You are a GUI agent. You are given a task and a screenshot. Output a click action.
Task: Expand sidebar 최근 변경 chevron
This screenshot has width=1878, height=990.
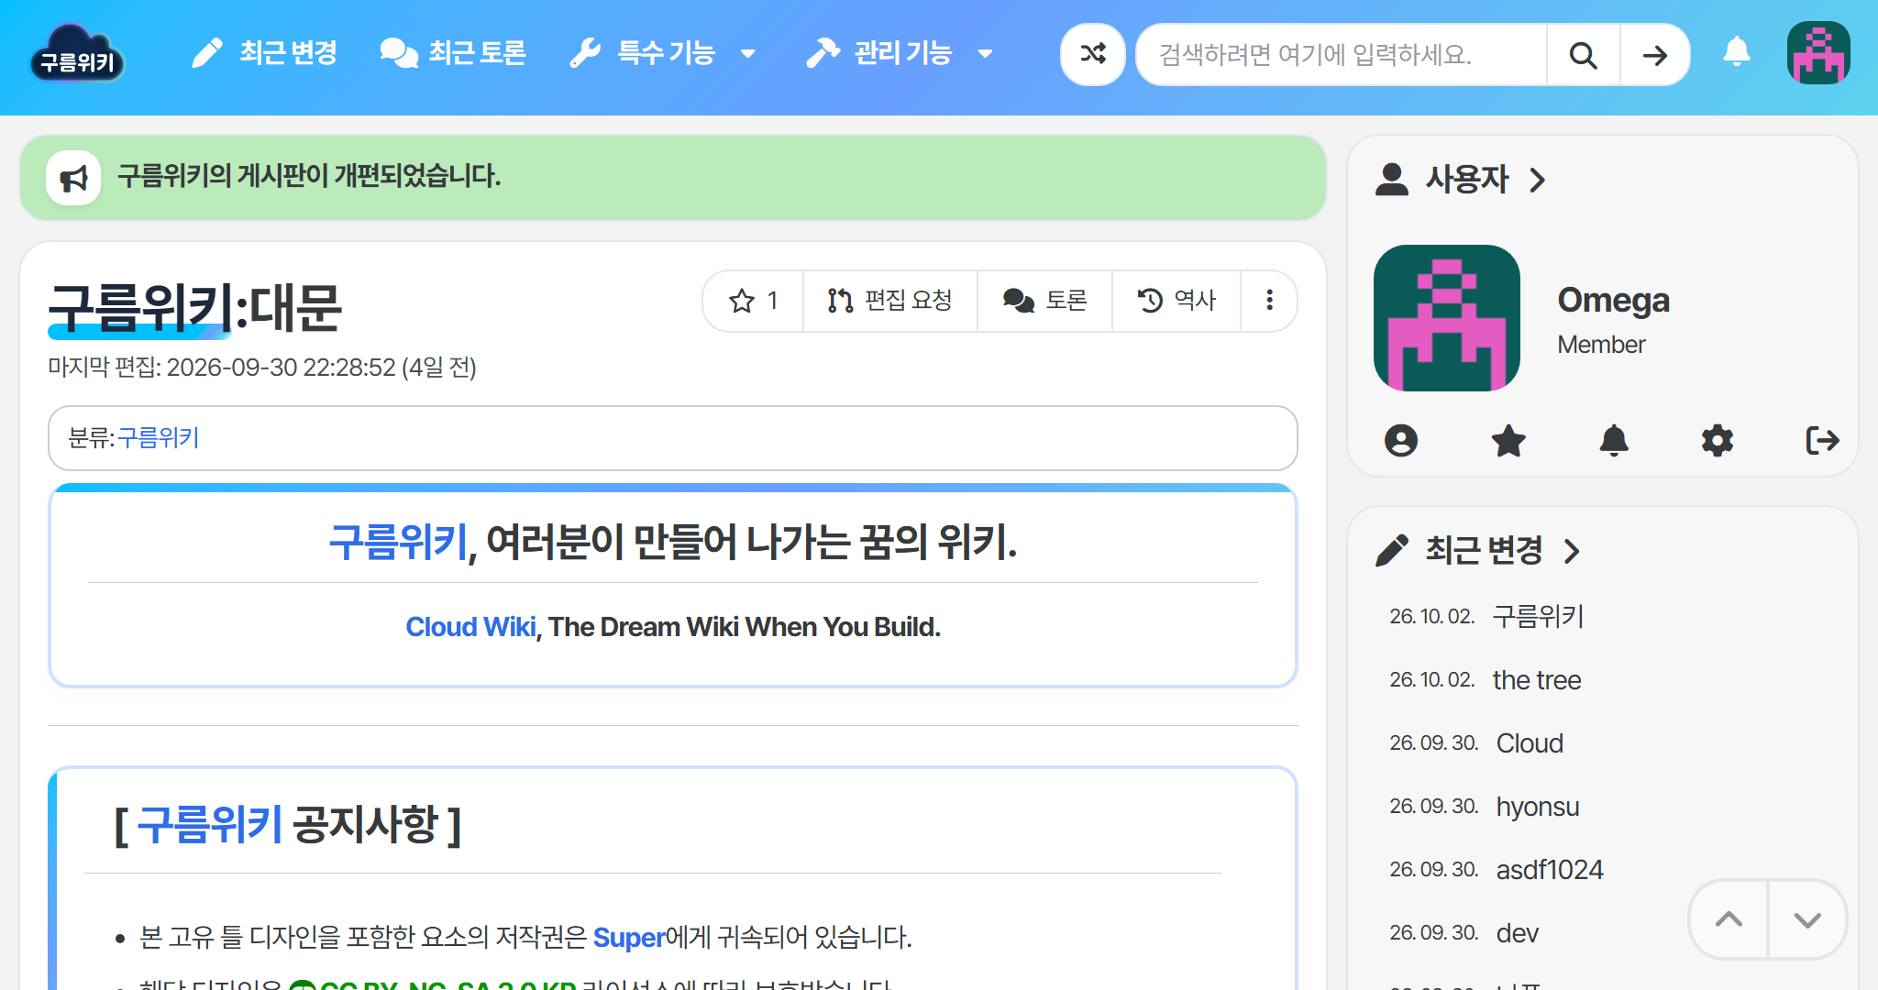(1573, 551)
